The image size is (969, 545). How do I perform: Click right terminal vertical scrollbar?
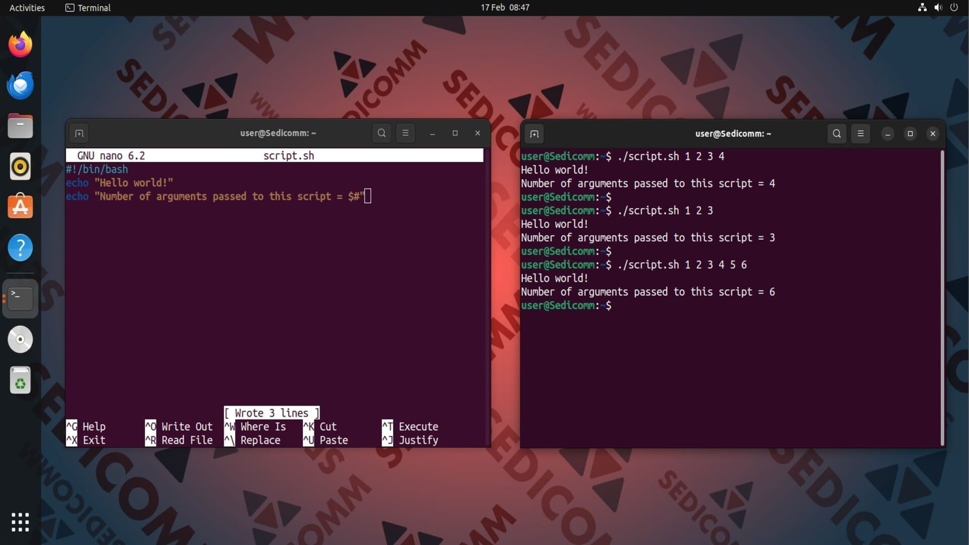[x=942, y=298]
